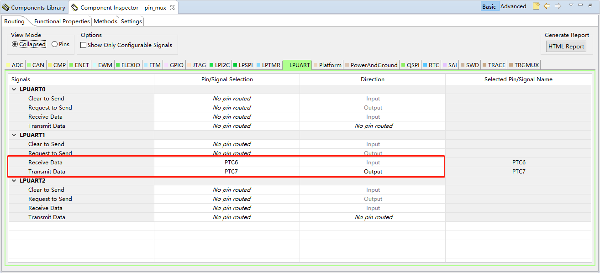The image size is (600, 273).
Task: Close the Component Inspector pin_mux tab
Action: tap(172, 7)
